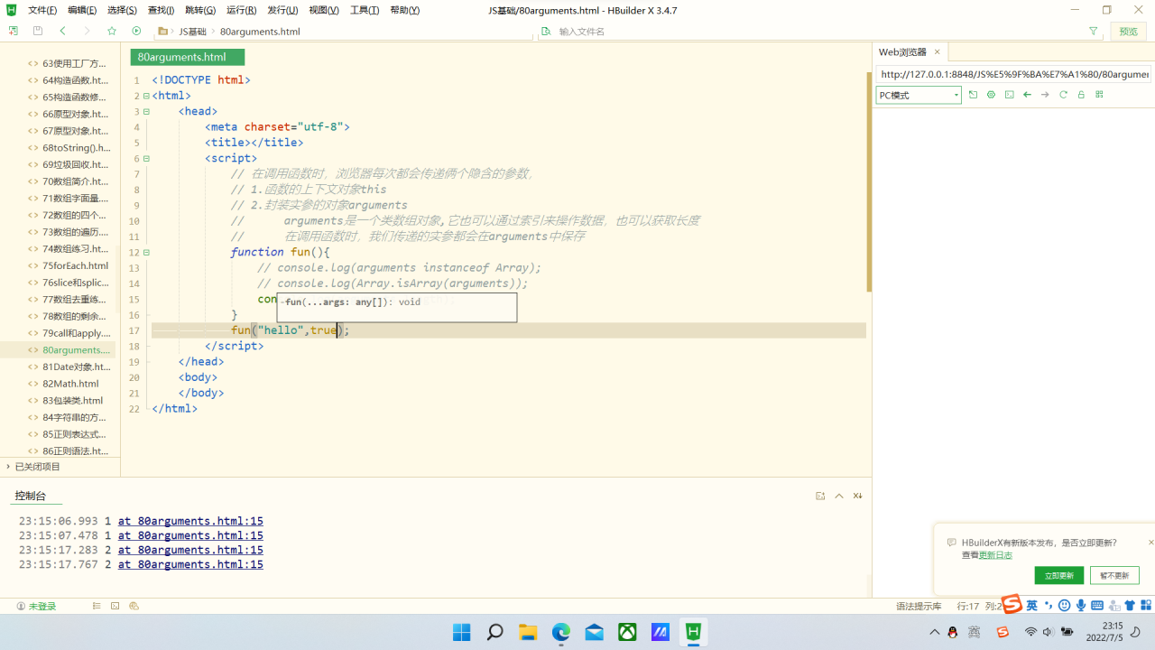Open the browser devtools console icon

click(x=1009, y=95)
